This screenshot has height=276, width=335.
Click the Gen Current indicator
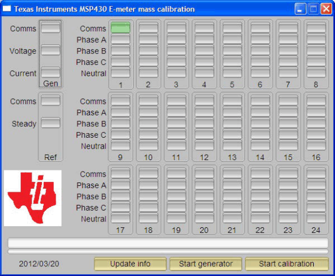50,73
